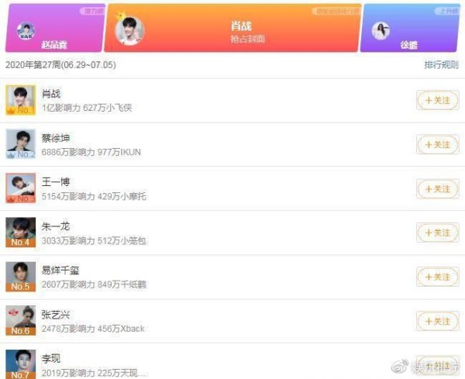Follow 蔡徐坤 with 关注 button

(438, 144)
